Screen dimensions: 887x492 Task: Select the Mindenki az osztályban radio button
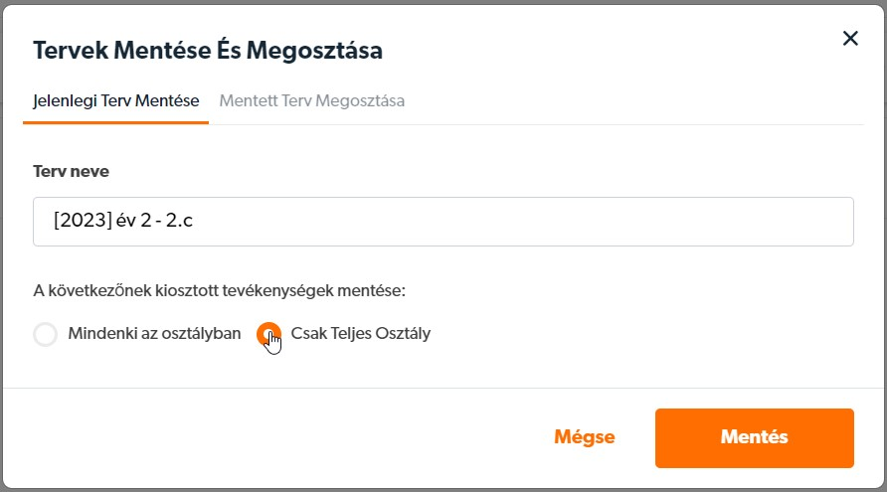coord(46,334)
